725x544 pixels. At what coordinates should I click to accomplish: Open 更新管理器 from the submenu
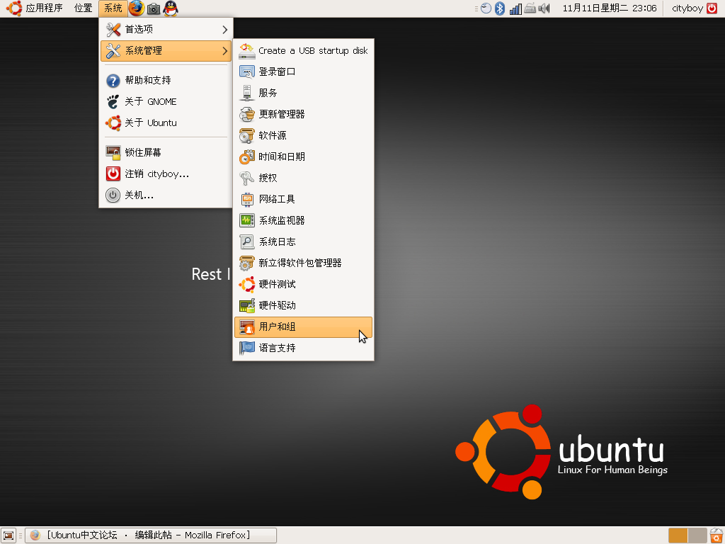[303, 114]
